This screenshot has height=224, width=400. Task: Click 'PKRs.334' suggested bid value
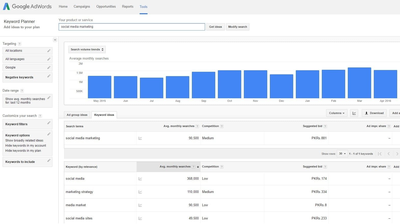pyautogui.click(x=319, y=192)
